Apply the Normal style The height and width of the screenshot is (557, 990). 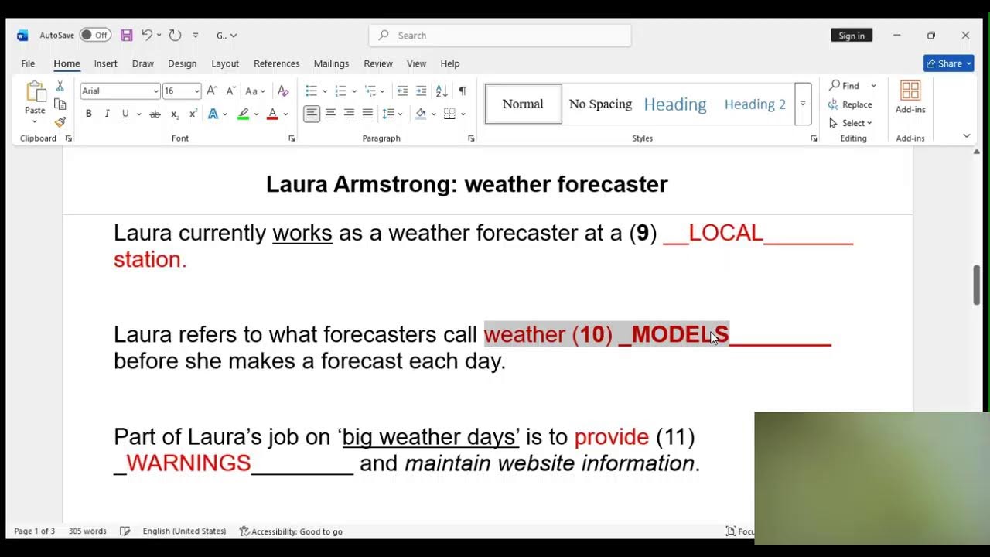coord(523,104)
